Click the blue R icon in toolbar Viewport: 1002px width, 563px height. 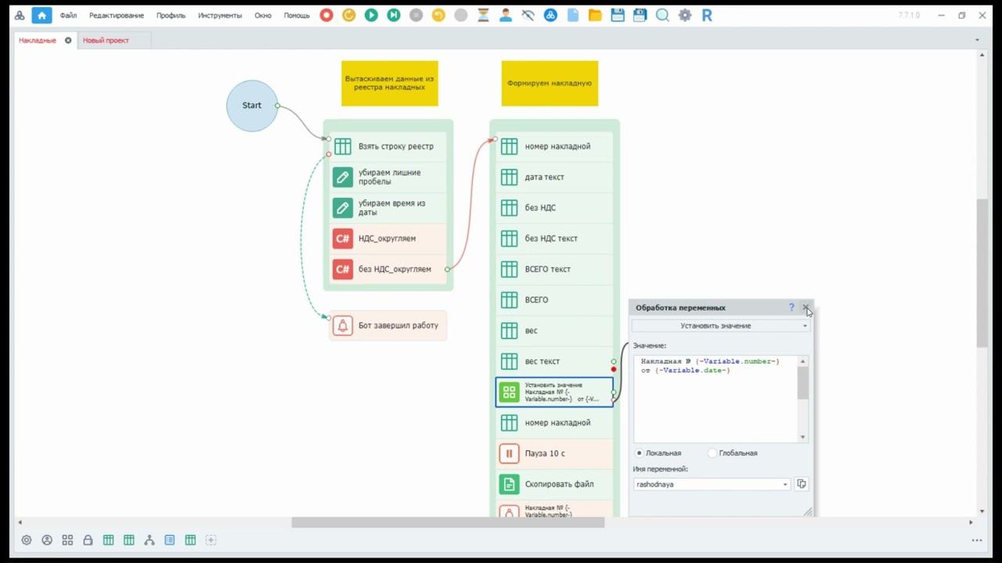tap(707, 15)
